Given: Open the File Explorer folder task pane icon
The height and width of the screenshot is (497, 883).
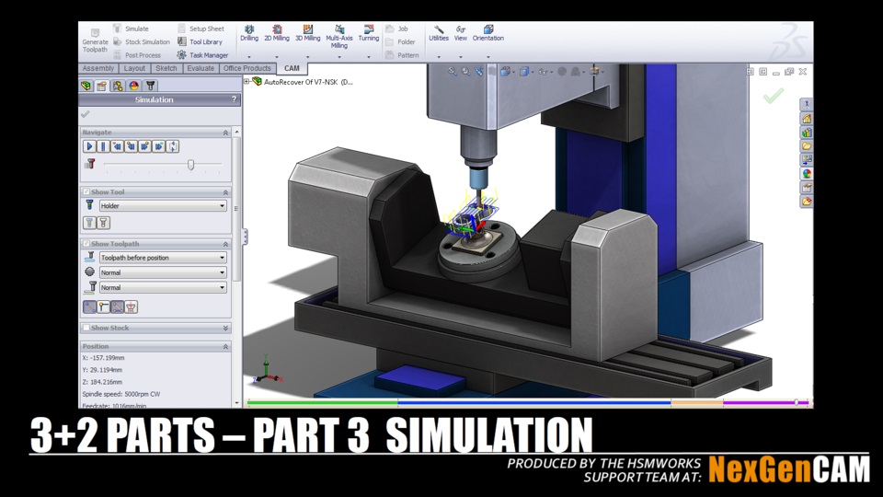Looking at the screenshot, I should [x=807, y=146].
